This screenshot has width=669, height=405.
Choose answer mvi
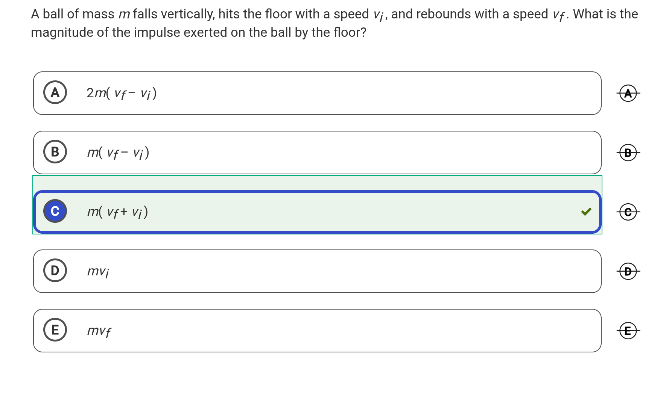(x=98, y=271)
